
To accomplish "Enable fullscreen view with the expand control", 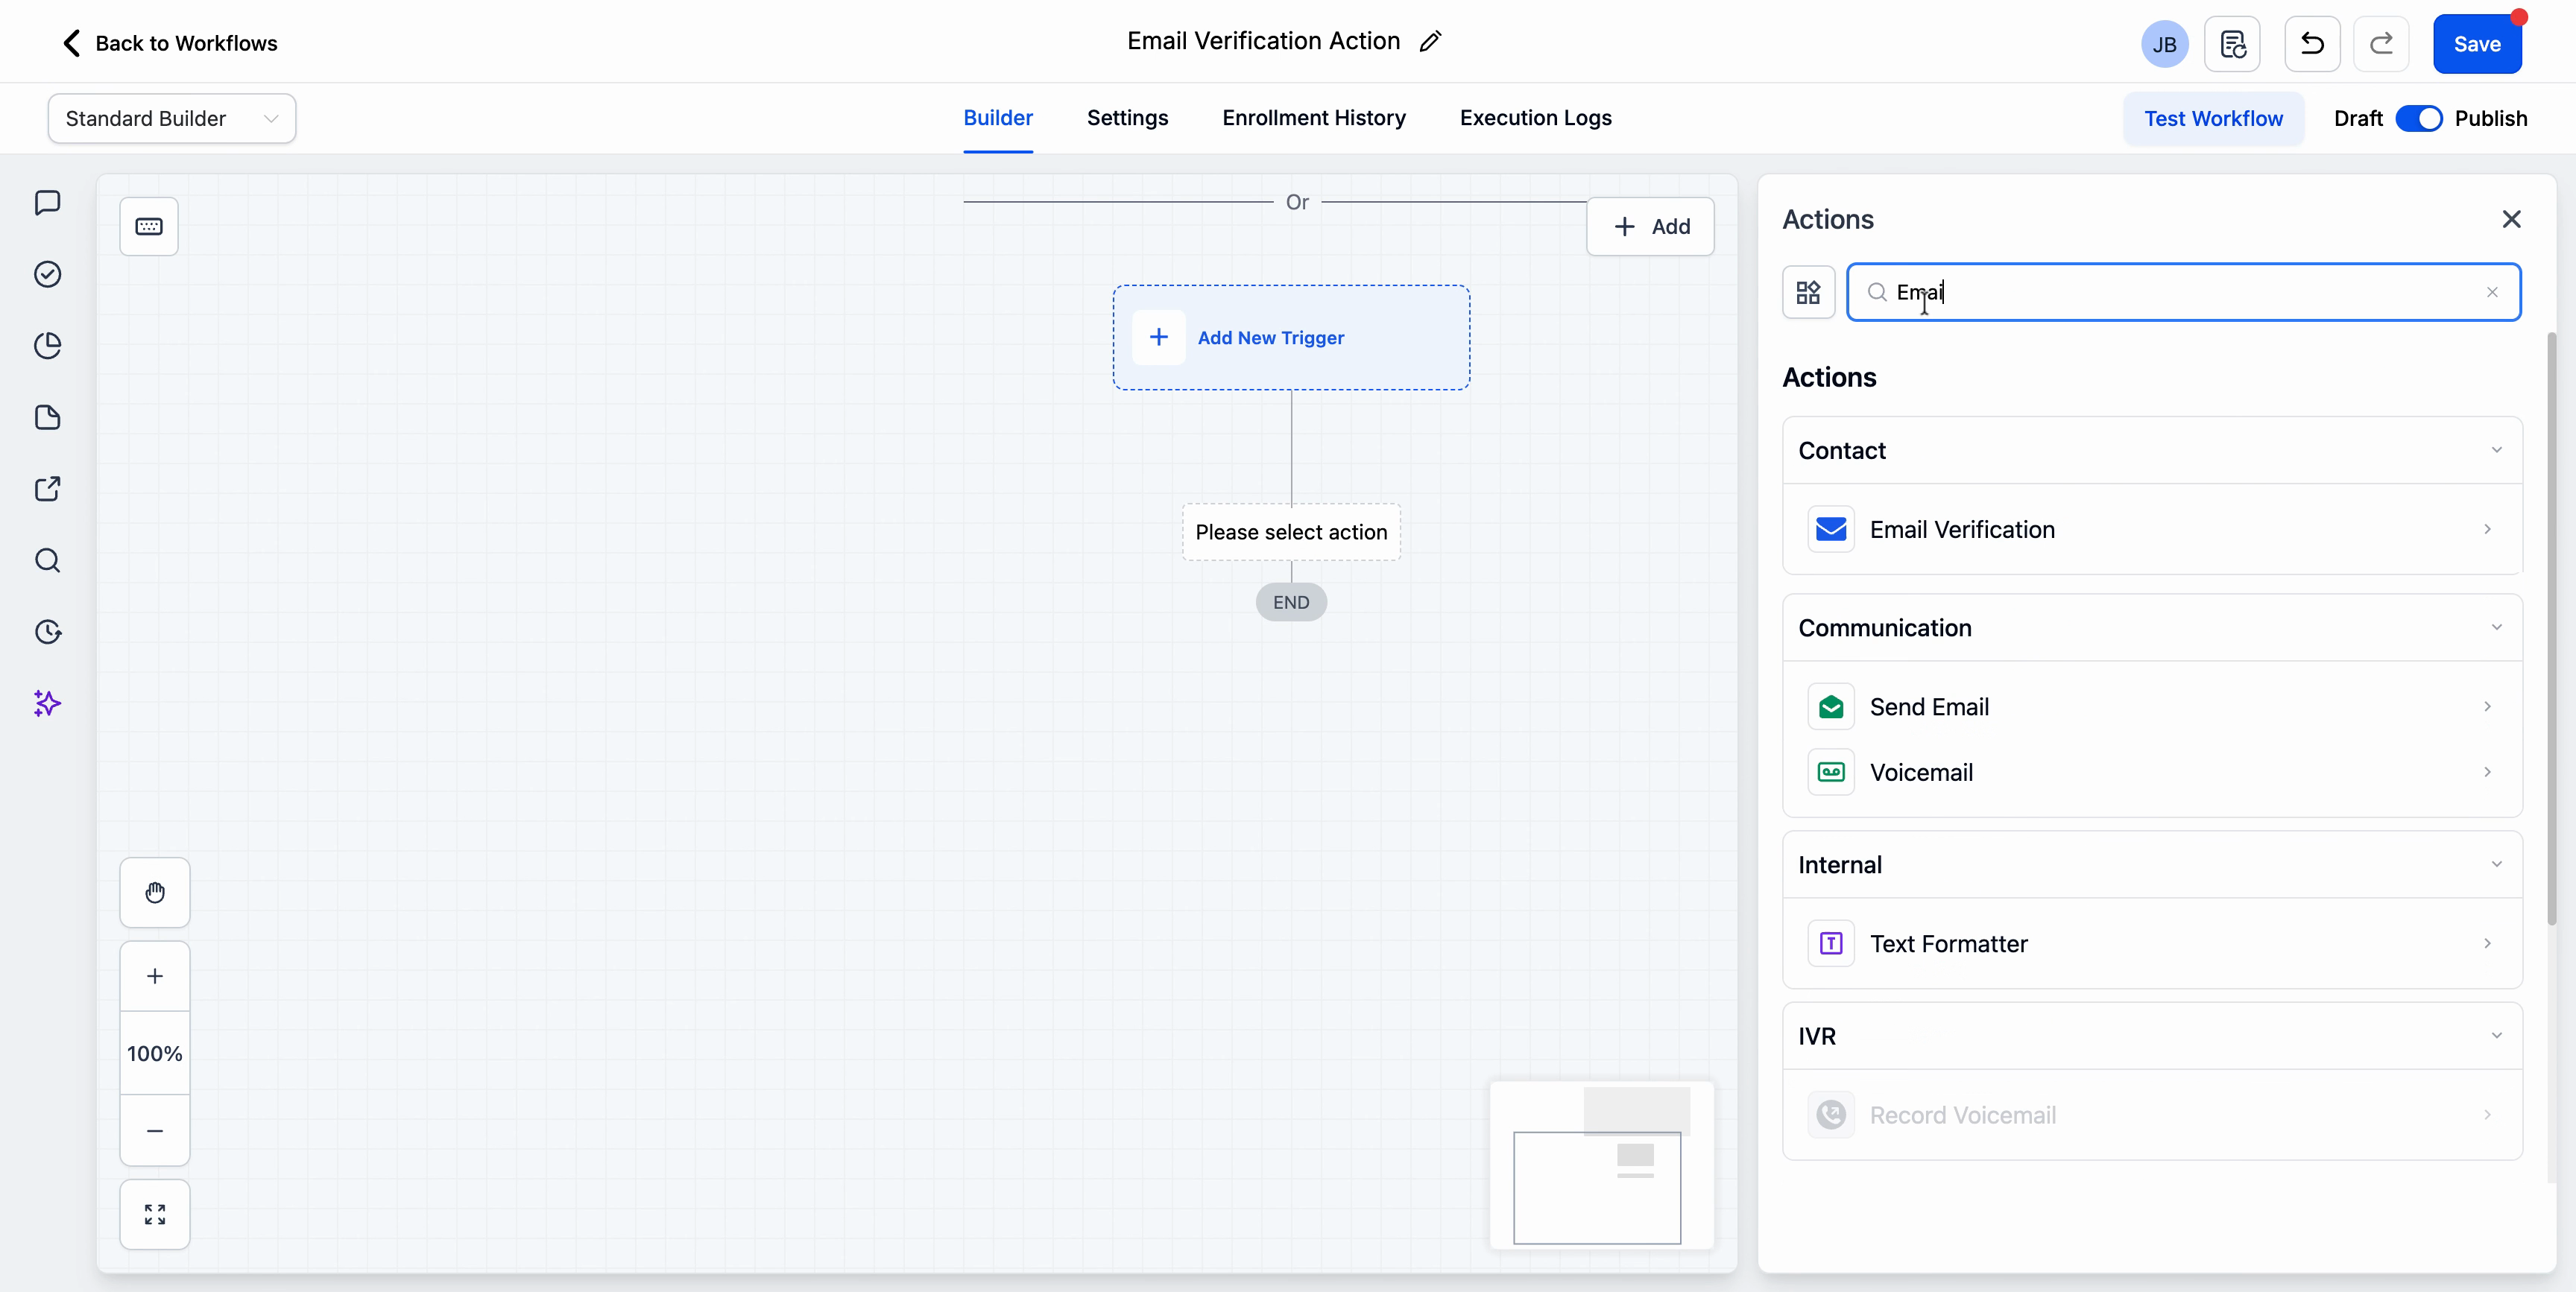I will (155, 1215).
